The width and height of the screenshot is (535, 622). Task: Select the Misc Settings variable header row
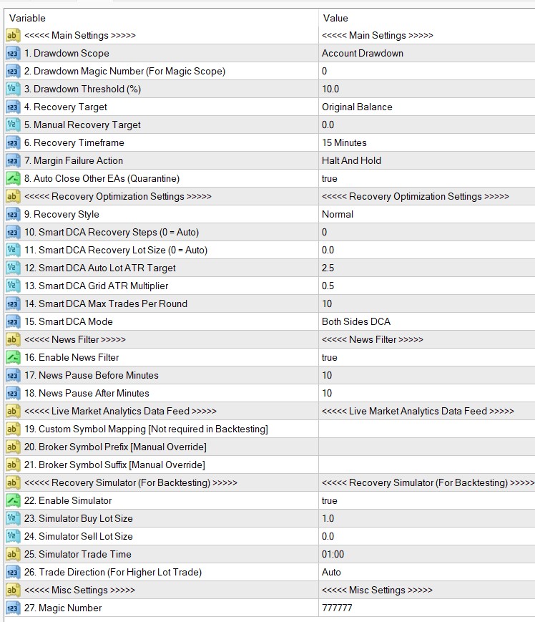[x=79, y=591]
